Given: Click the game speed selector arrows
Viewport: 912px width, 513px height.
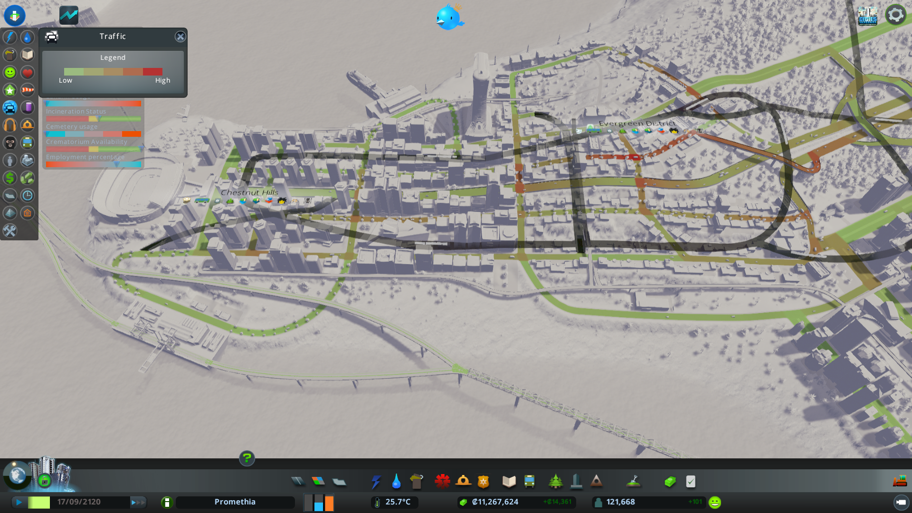Looking at the screenshot, I should pyautogui.click(x=138, y=502).
